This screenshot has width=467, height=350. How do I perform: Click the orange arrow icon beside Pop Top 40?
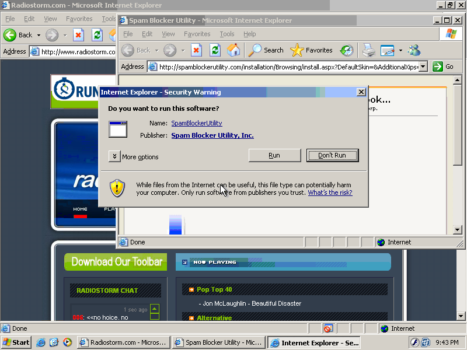click(191, 289)
